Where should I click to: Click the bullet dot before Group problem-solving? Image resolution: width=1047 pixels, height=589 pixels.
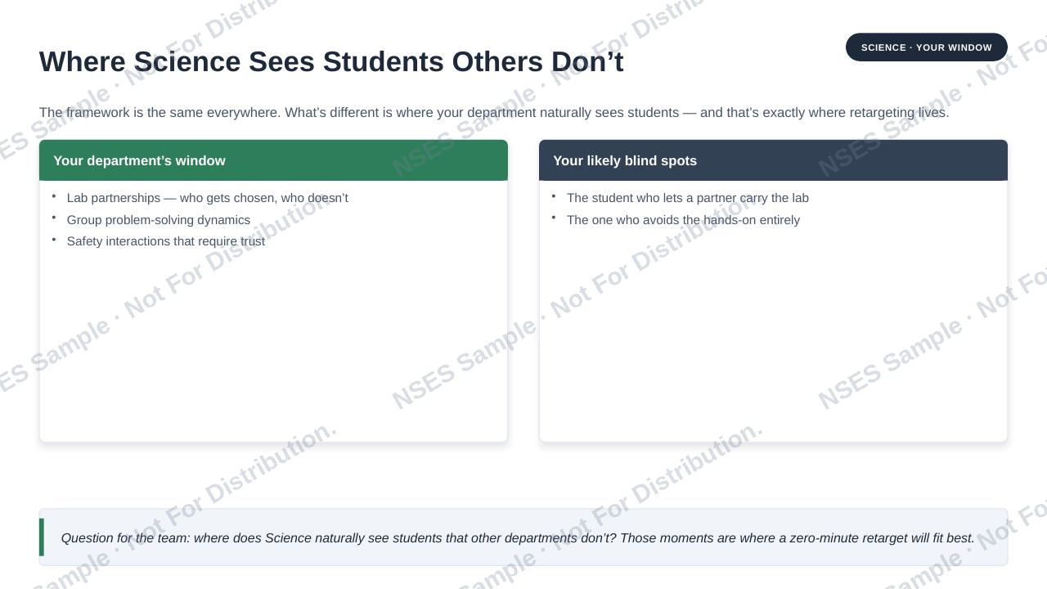[54, 218]
